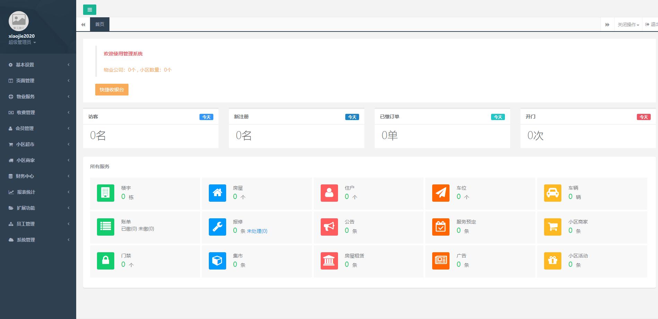Viewport: 658px width, 319px height.
Task: Open the 关闭操作 dropdown
Action: [628, 25]
